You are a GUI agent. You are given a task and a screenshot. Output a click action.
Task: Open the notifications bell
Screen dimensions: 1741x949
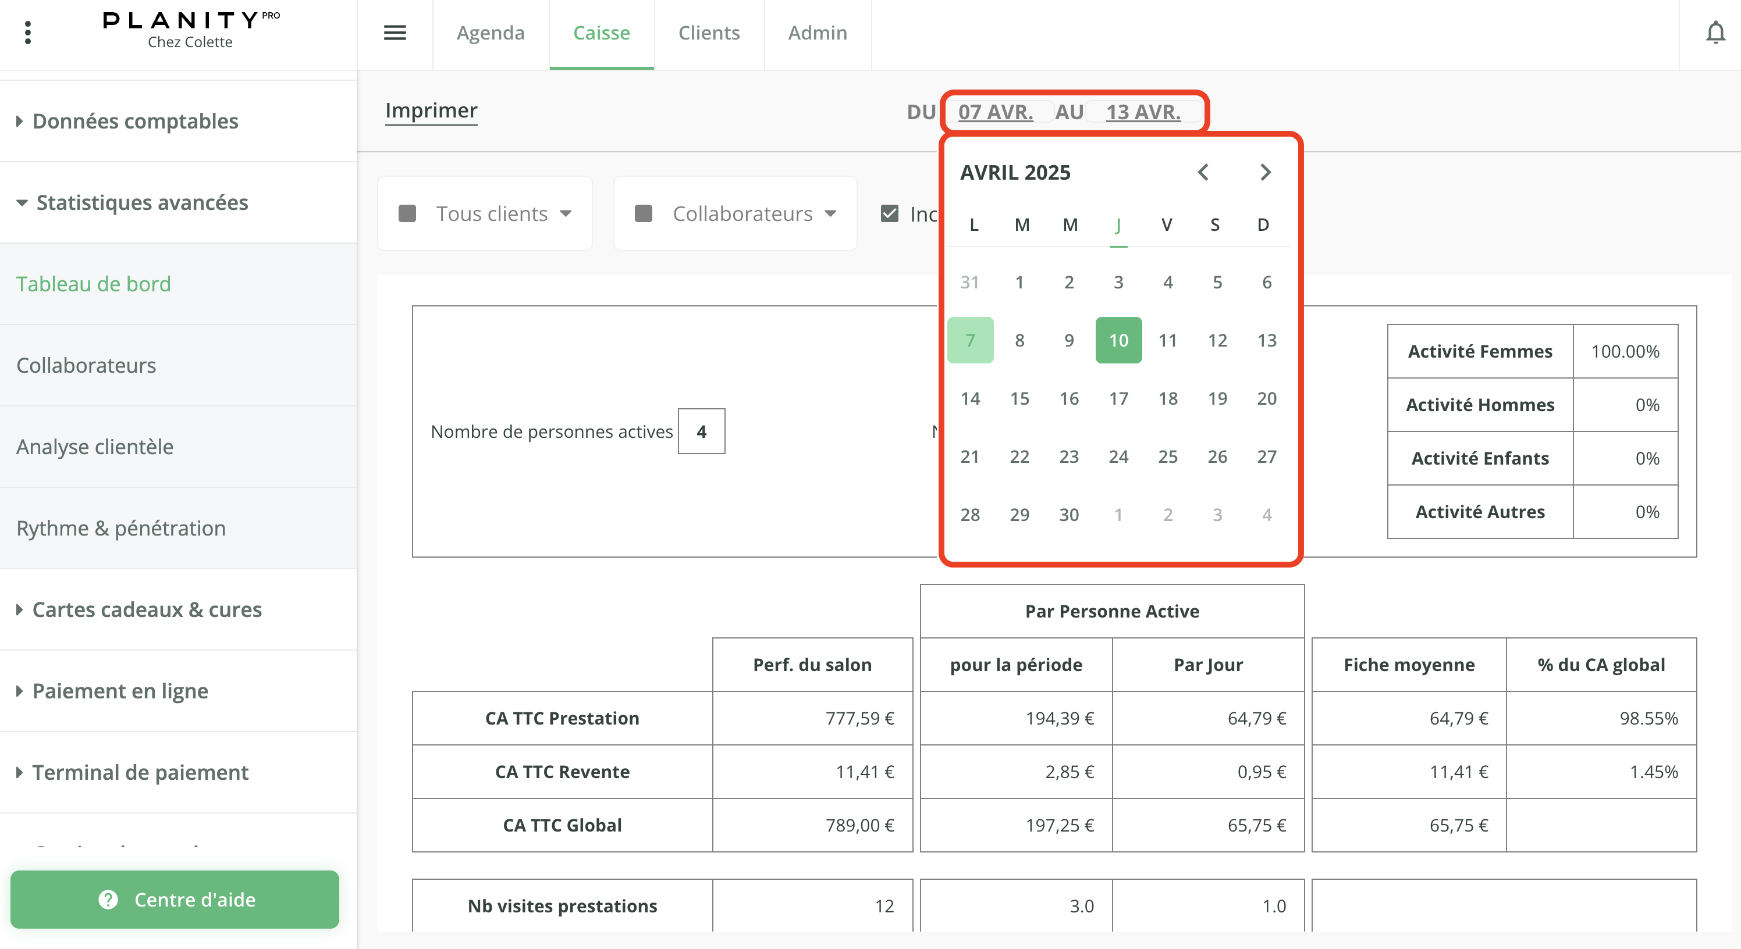(1715, 33)
